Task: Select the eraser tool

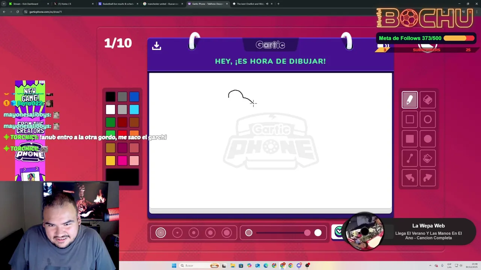Action: click(428, 100)
